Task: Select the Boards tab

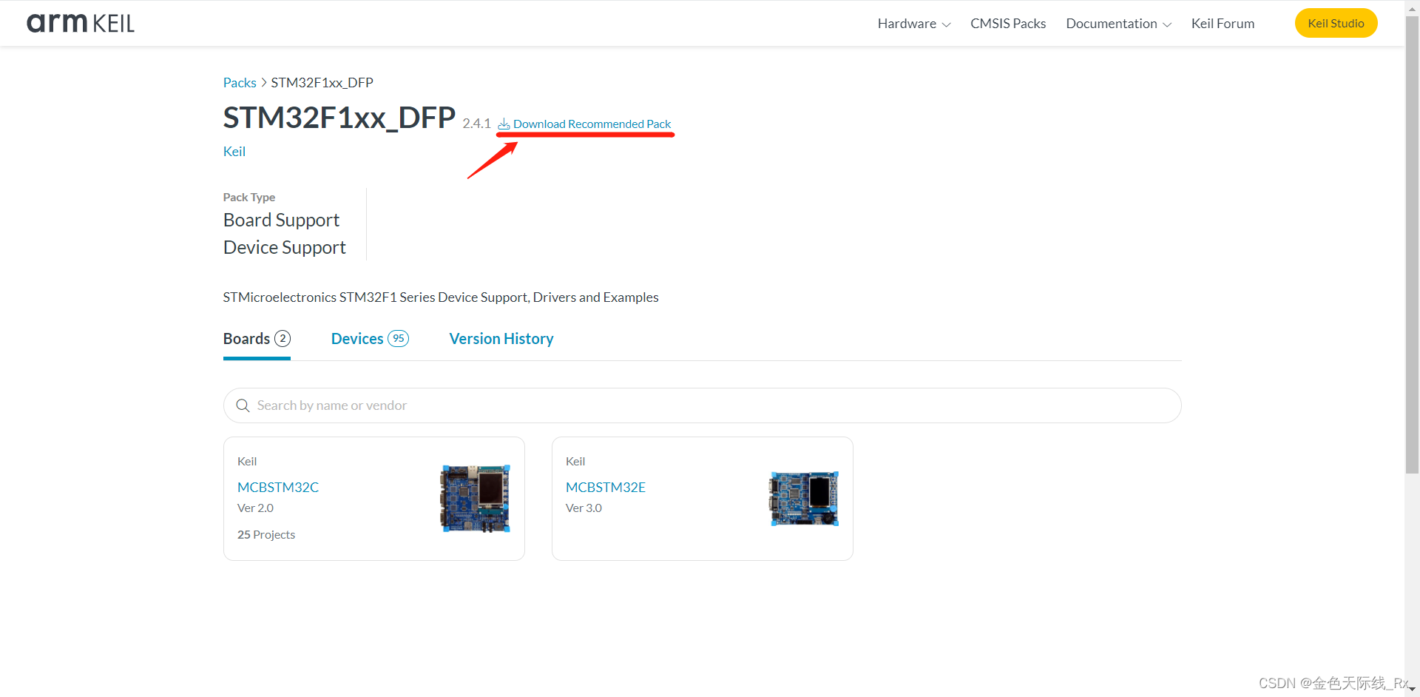Action: [257, 339]
